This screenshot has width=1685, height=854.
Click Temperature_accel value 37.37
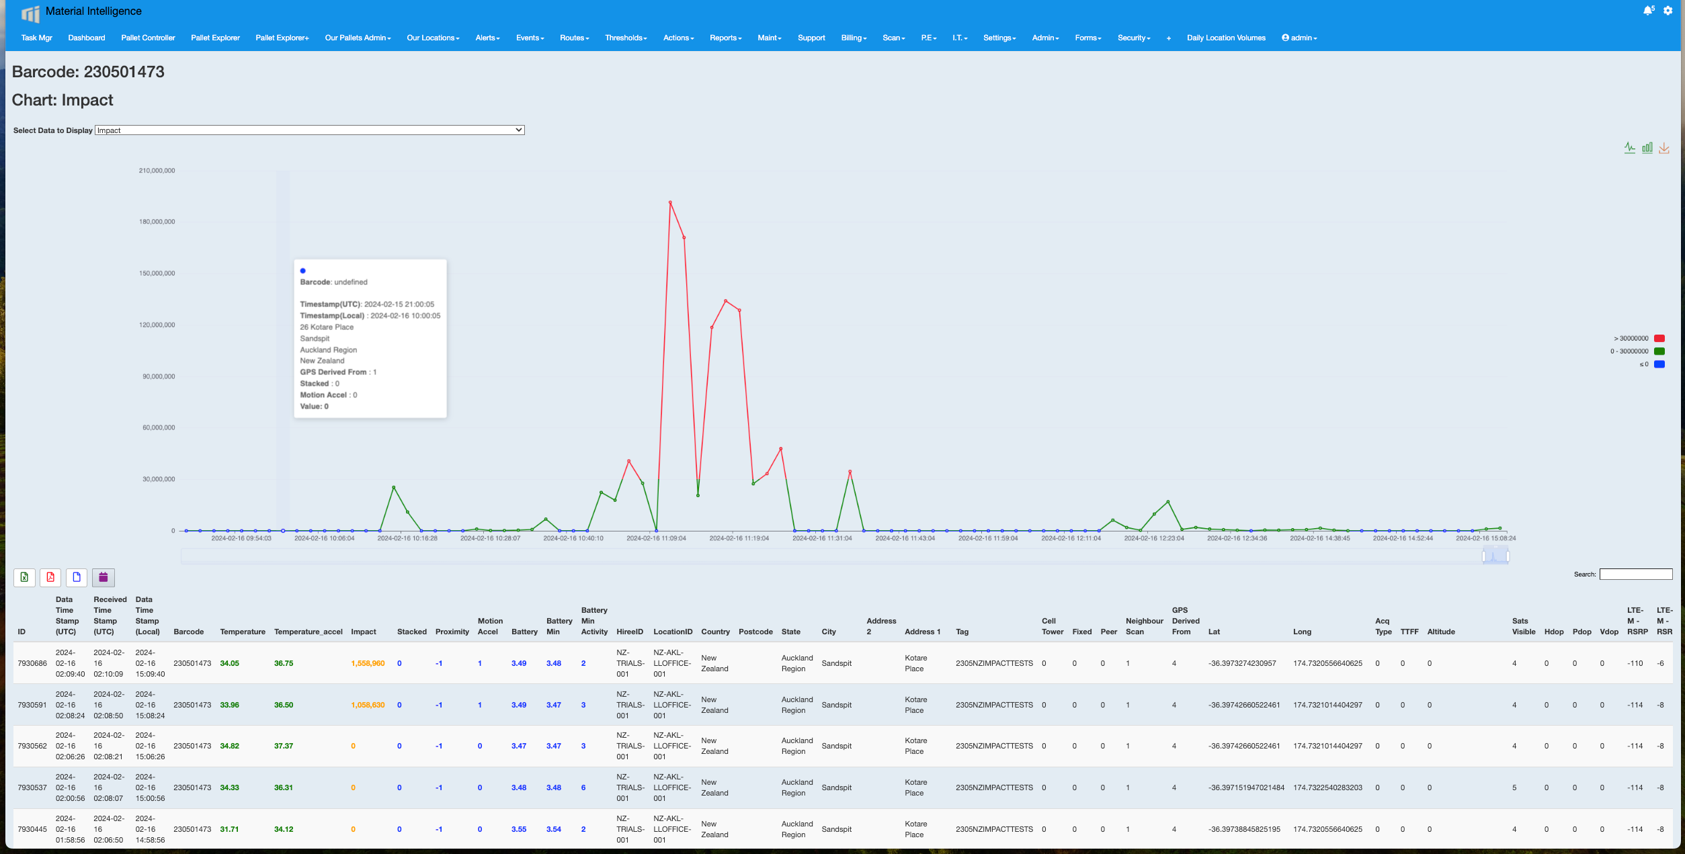[284, 746]
